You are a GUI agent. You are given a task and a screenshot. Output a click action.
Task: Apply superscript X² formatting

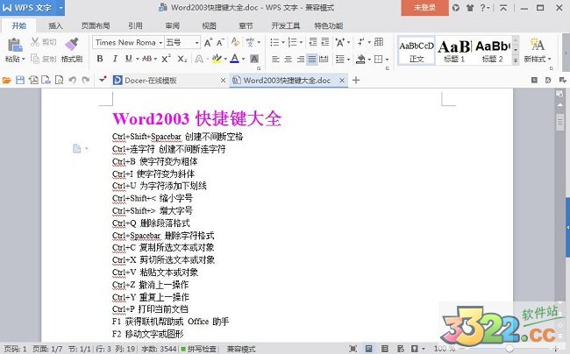click(166, 59)
